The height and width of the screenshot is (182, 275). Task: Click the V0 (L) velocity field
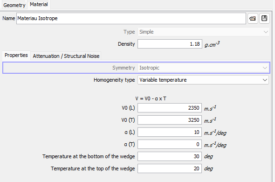tap(170, 108)
